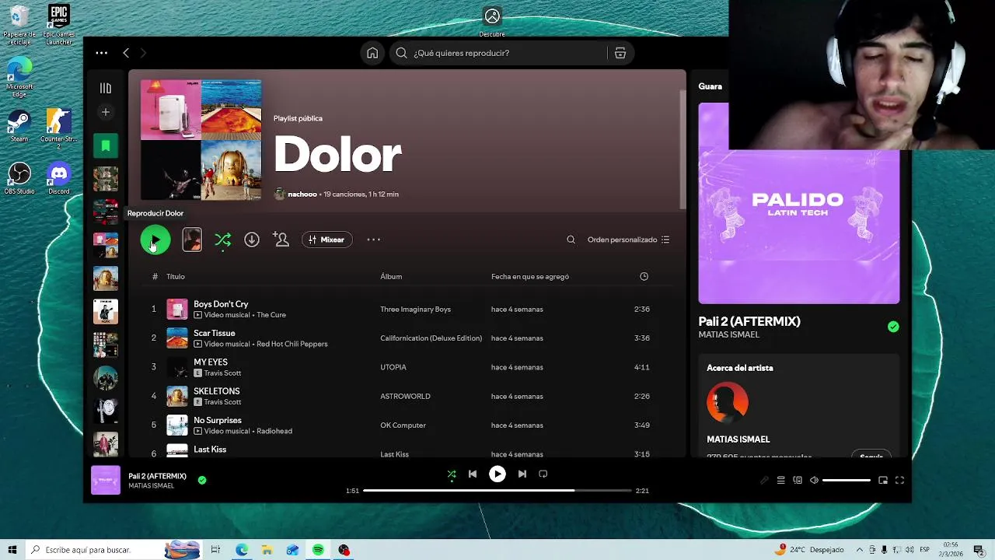995x560 pixels.
Task: Open the Windows Start menu
Action: 12,550
